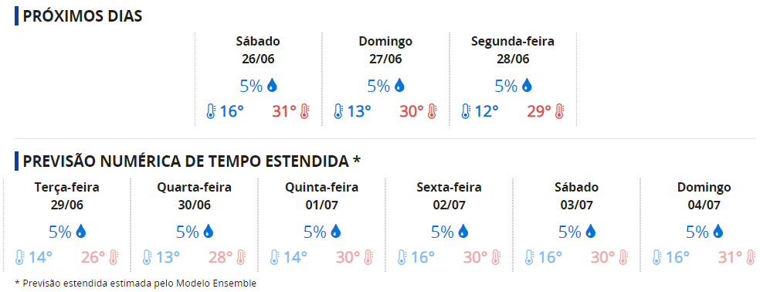Screen dimensions: 760x292
Task: Click the blue minimum thermometer for Segunda-feira 28/06
Action: coord(465,111)
